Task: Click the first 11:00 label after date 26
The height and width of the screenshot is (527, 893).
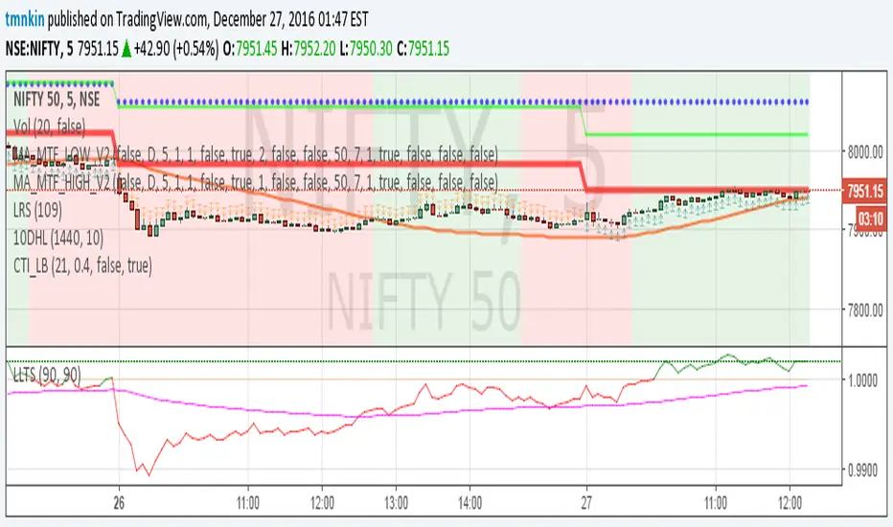Action: (x=248, y=503)
